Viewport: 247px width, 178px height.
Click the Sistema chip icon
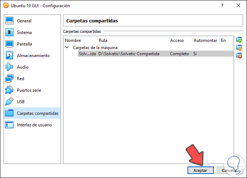tap(10, 32)
